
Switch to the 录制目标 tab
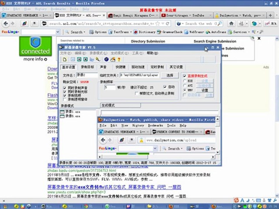coord(87,67)
